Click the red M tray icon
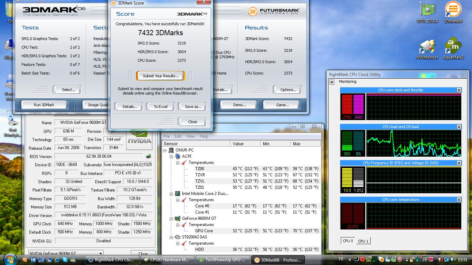 pyautogui.click(x=431, y=259)
